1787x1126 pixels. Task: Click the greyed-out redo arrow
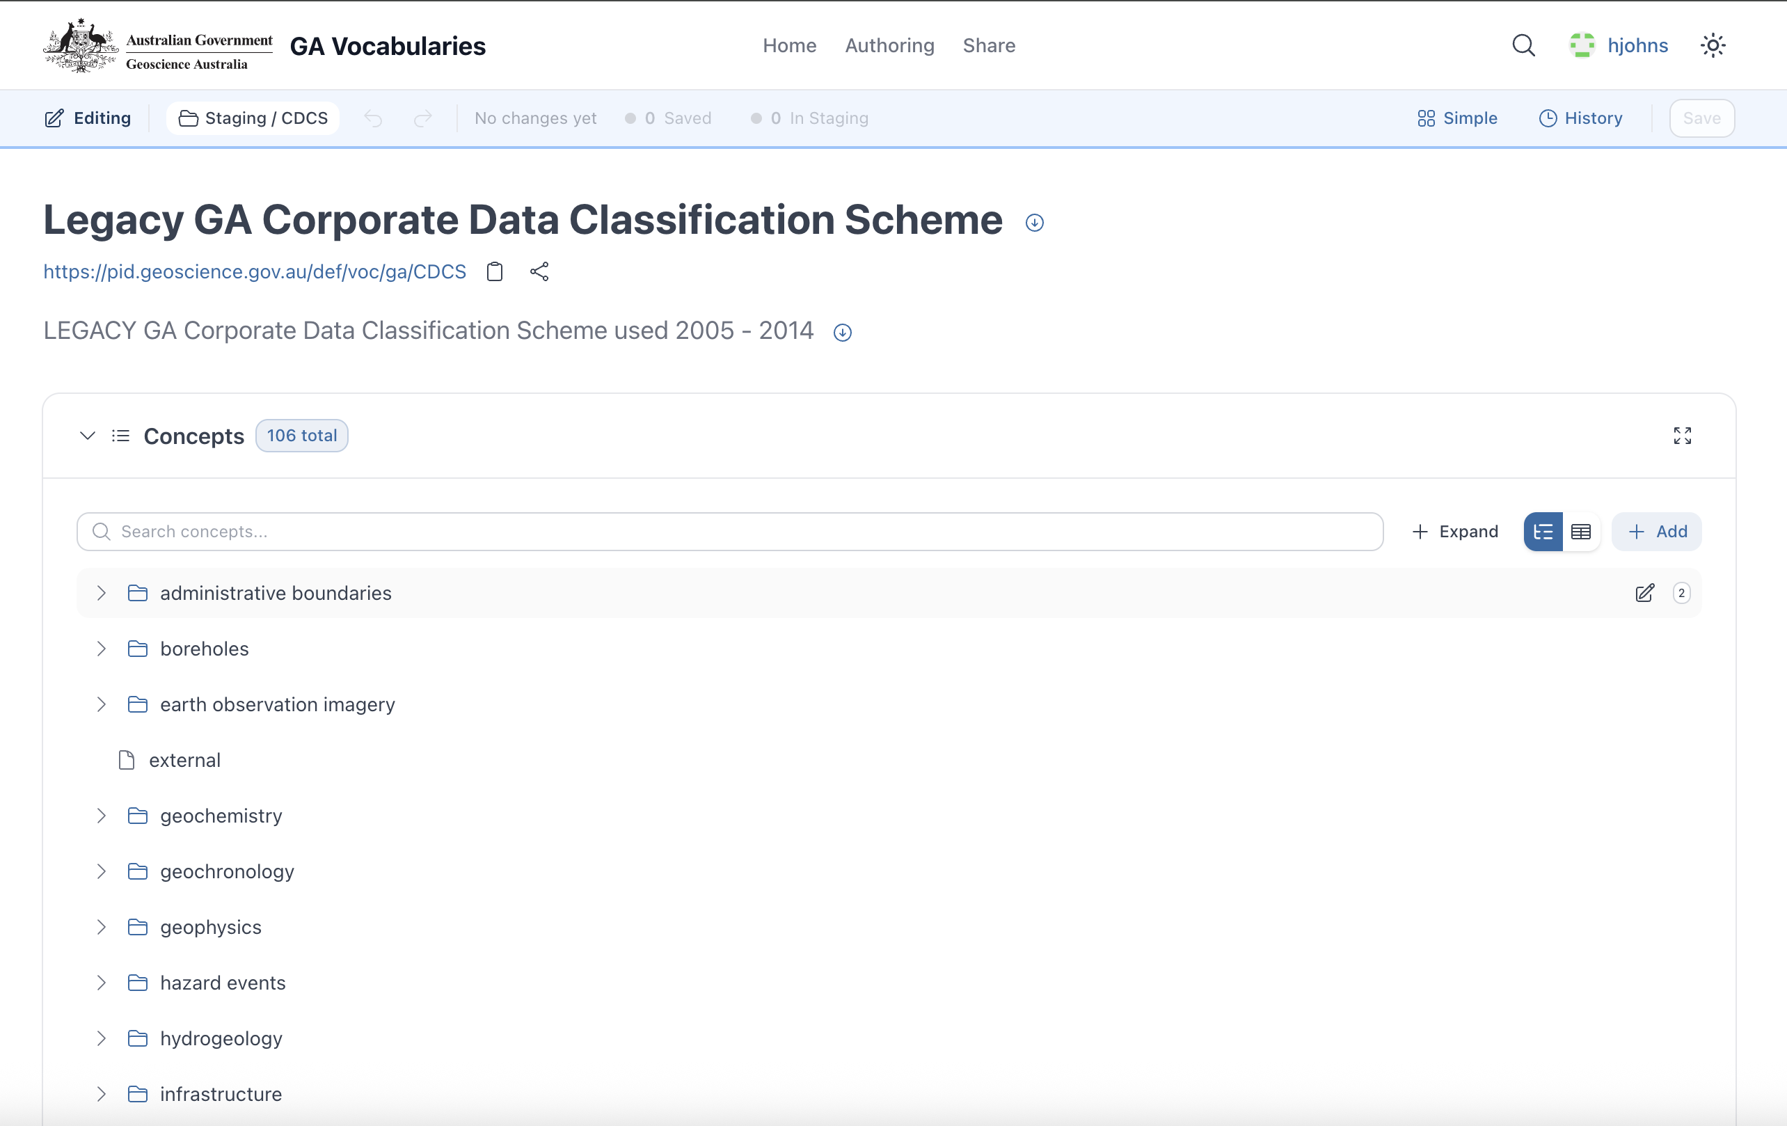pos(422,118)
